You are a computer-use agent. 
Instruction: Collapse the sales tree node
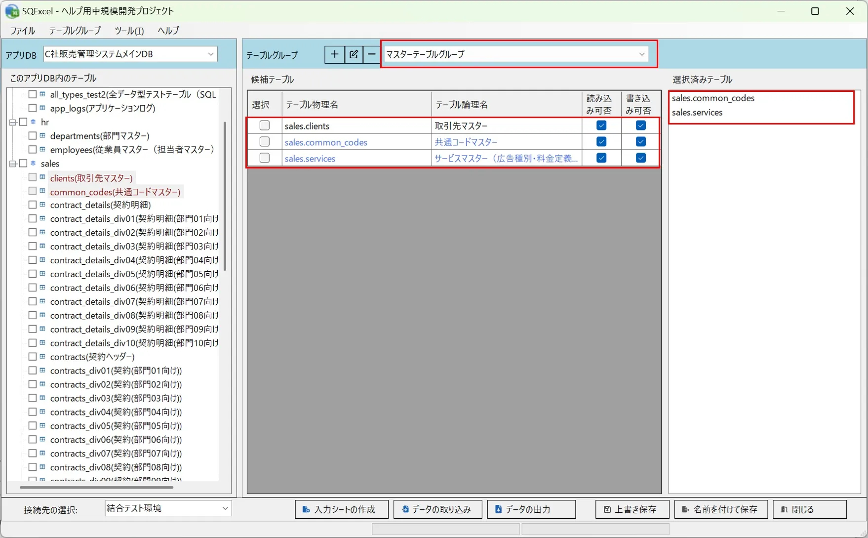pyautogui.click(x=12, y=164)
